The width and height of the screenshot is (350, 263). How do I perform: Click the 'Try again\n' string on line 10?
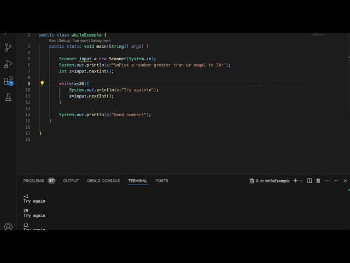137,90
